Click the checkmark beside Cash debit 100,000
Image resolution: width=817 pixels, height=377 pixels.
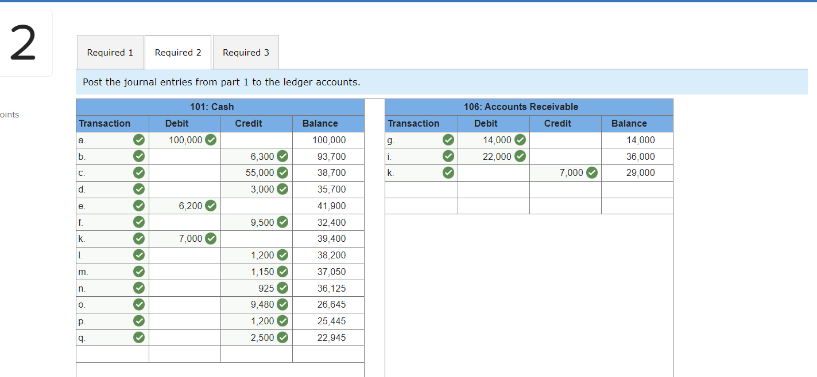pos(210,140)
